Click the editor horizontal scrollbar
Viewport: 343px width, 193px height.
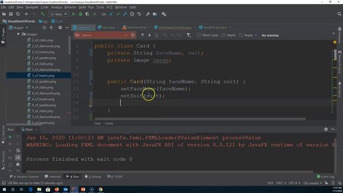tap(200, 119)
